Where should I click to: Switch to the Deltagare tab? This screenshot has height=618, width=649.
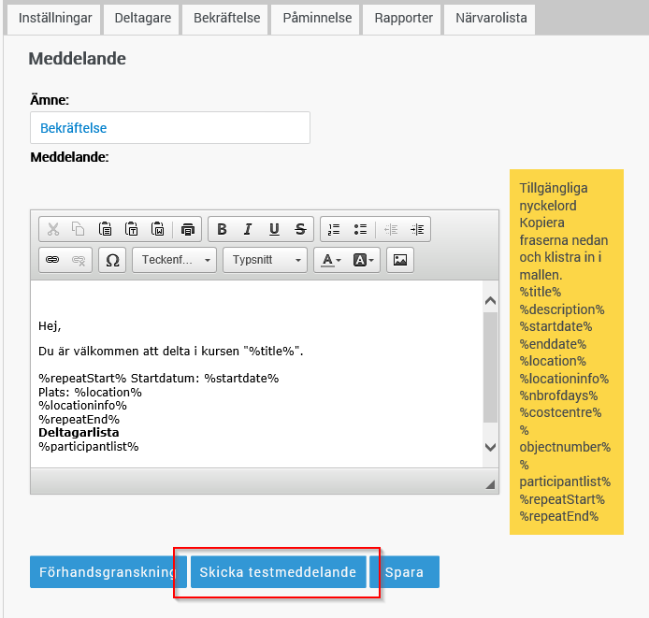coord(142,19)
